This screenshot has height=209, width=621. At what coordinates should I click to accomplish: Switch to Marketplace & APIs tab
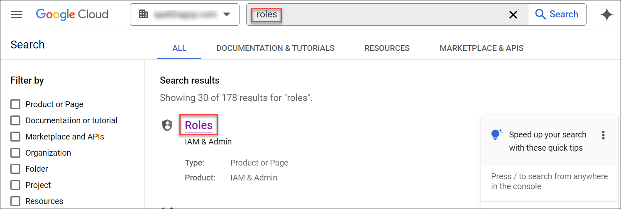(x=482, y=48)
